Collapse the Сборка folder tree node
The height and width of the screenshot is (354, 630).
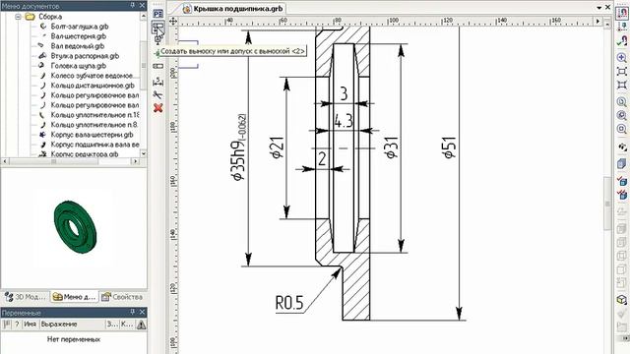coord(18,17)
